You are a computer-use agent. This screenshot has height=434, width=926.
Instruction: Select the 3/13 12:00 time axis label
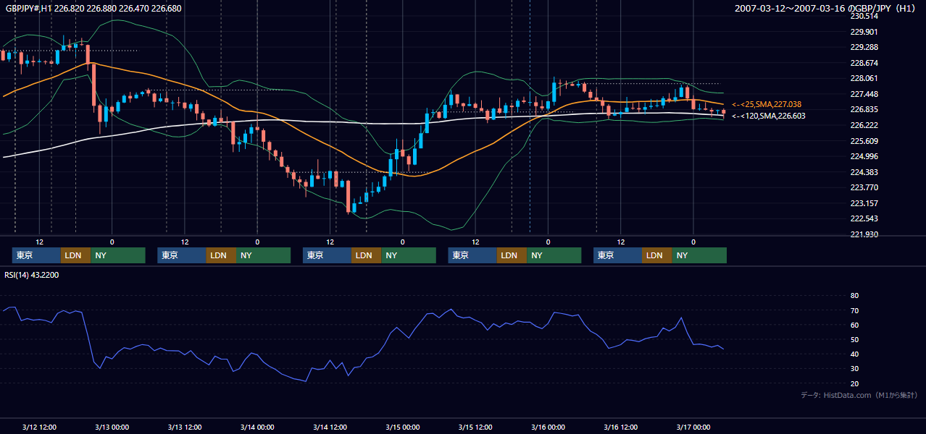(x=184, y=427)
